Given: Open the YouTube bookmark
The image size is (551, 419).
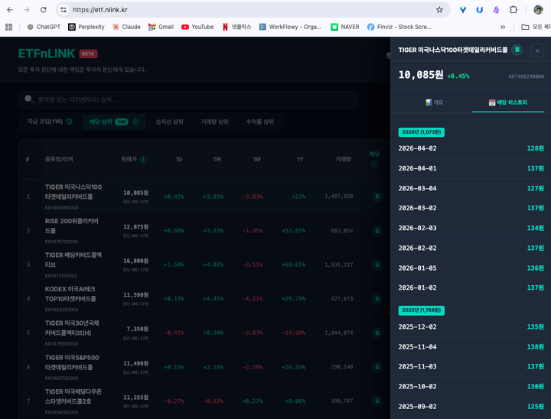Looking at the screenshot, I should (x=197, y=27).
